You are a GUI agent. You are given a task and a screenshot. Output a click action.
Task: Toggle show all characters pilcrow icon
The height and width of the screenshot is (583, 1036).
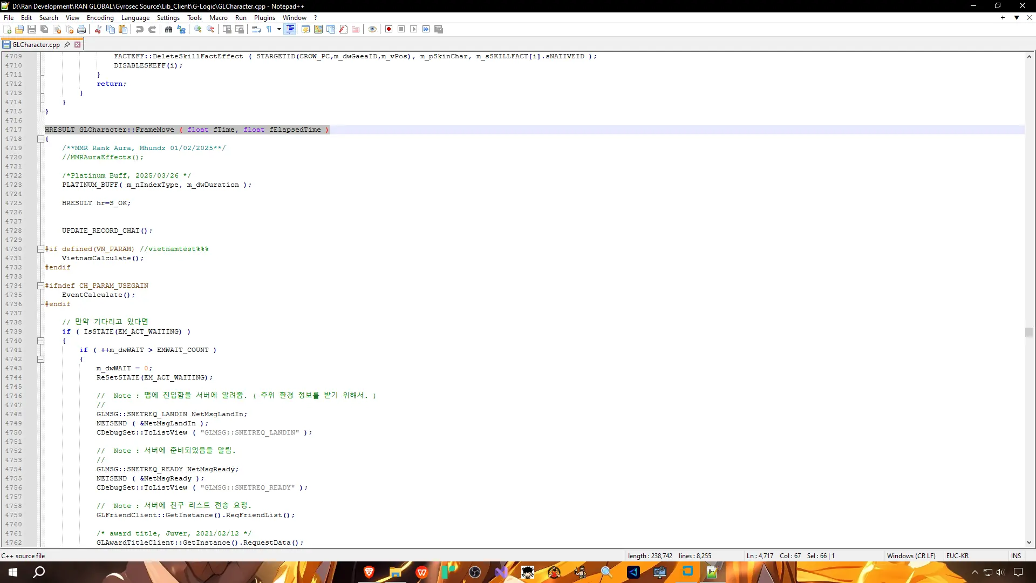pos(269,29)
